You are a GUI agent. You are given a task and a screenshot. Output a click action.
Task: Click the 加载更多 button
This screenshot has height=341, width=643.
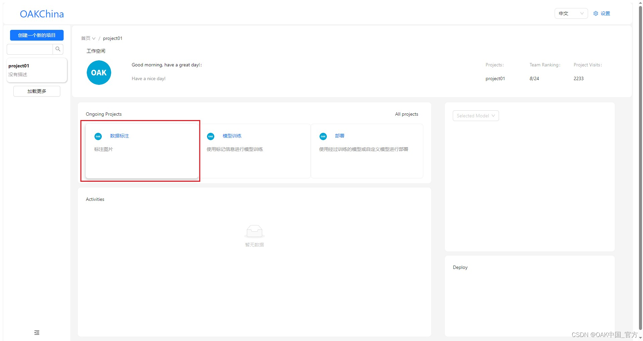click(x=37, y=91)
